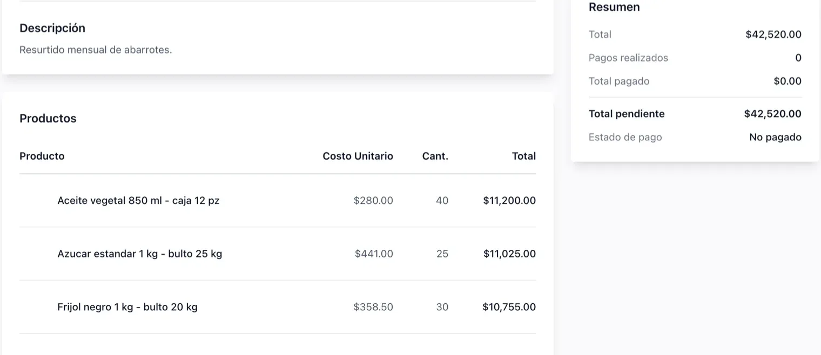Screen dimensions: 821x355
Task: Click the Total pagado $0.00 value
Action: point(788,81)
